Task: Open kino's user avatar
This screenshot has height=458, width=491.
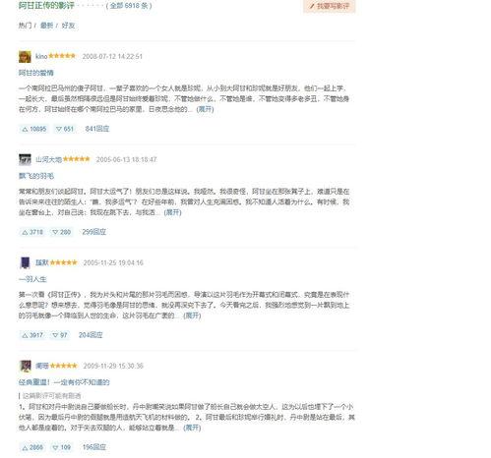Action: coord(25,57)
